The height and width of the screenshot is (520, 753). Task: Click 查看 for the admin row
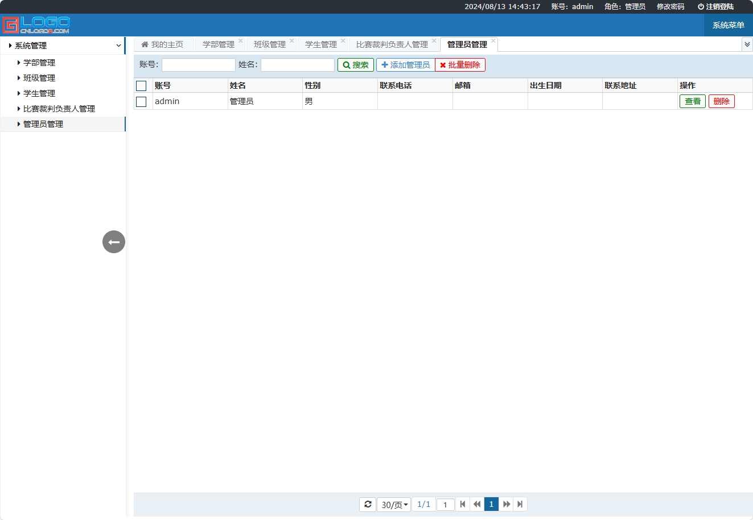[693, 101]
